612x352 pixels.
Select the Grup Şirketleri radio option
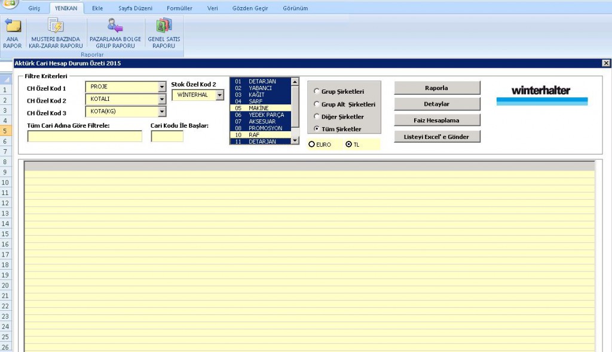click(317, 91)
